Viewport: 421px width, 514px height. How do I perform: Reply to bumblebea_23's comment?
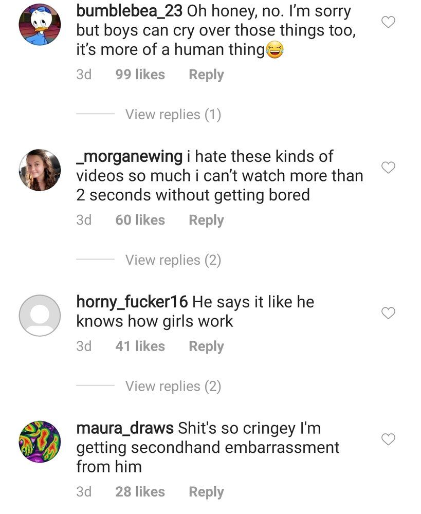(x=206, y=75)
